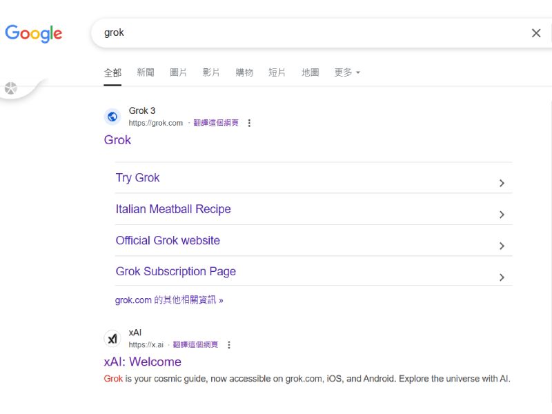Open the 地圖 (Maps) tab

coord(310,72)
